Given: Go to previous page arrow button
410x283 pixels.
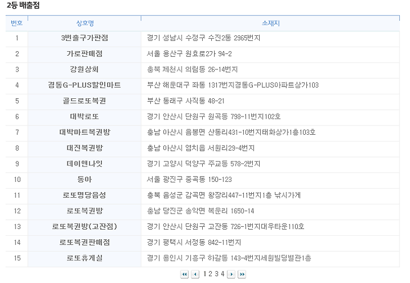Looking at the screenshot, I should coord(195,274).
